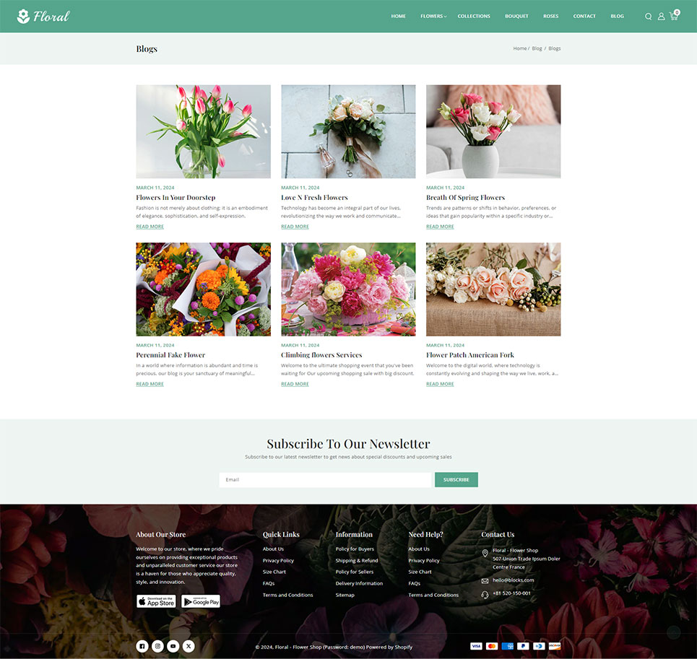Open the Roses navigation item

[550, 16]
